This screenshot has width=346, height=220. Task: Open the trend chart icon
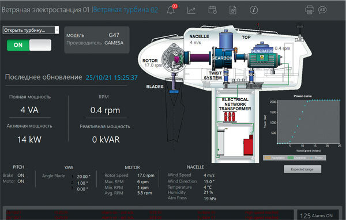coord(191,10)
